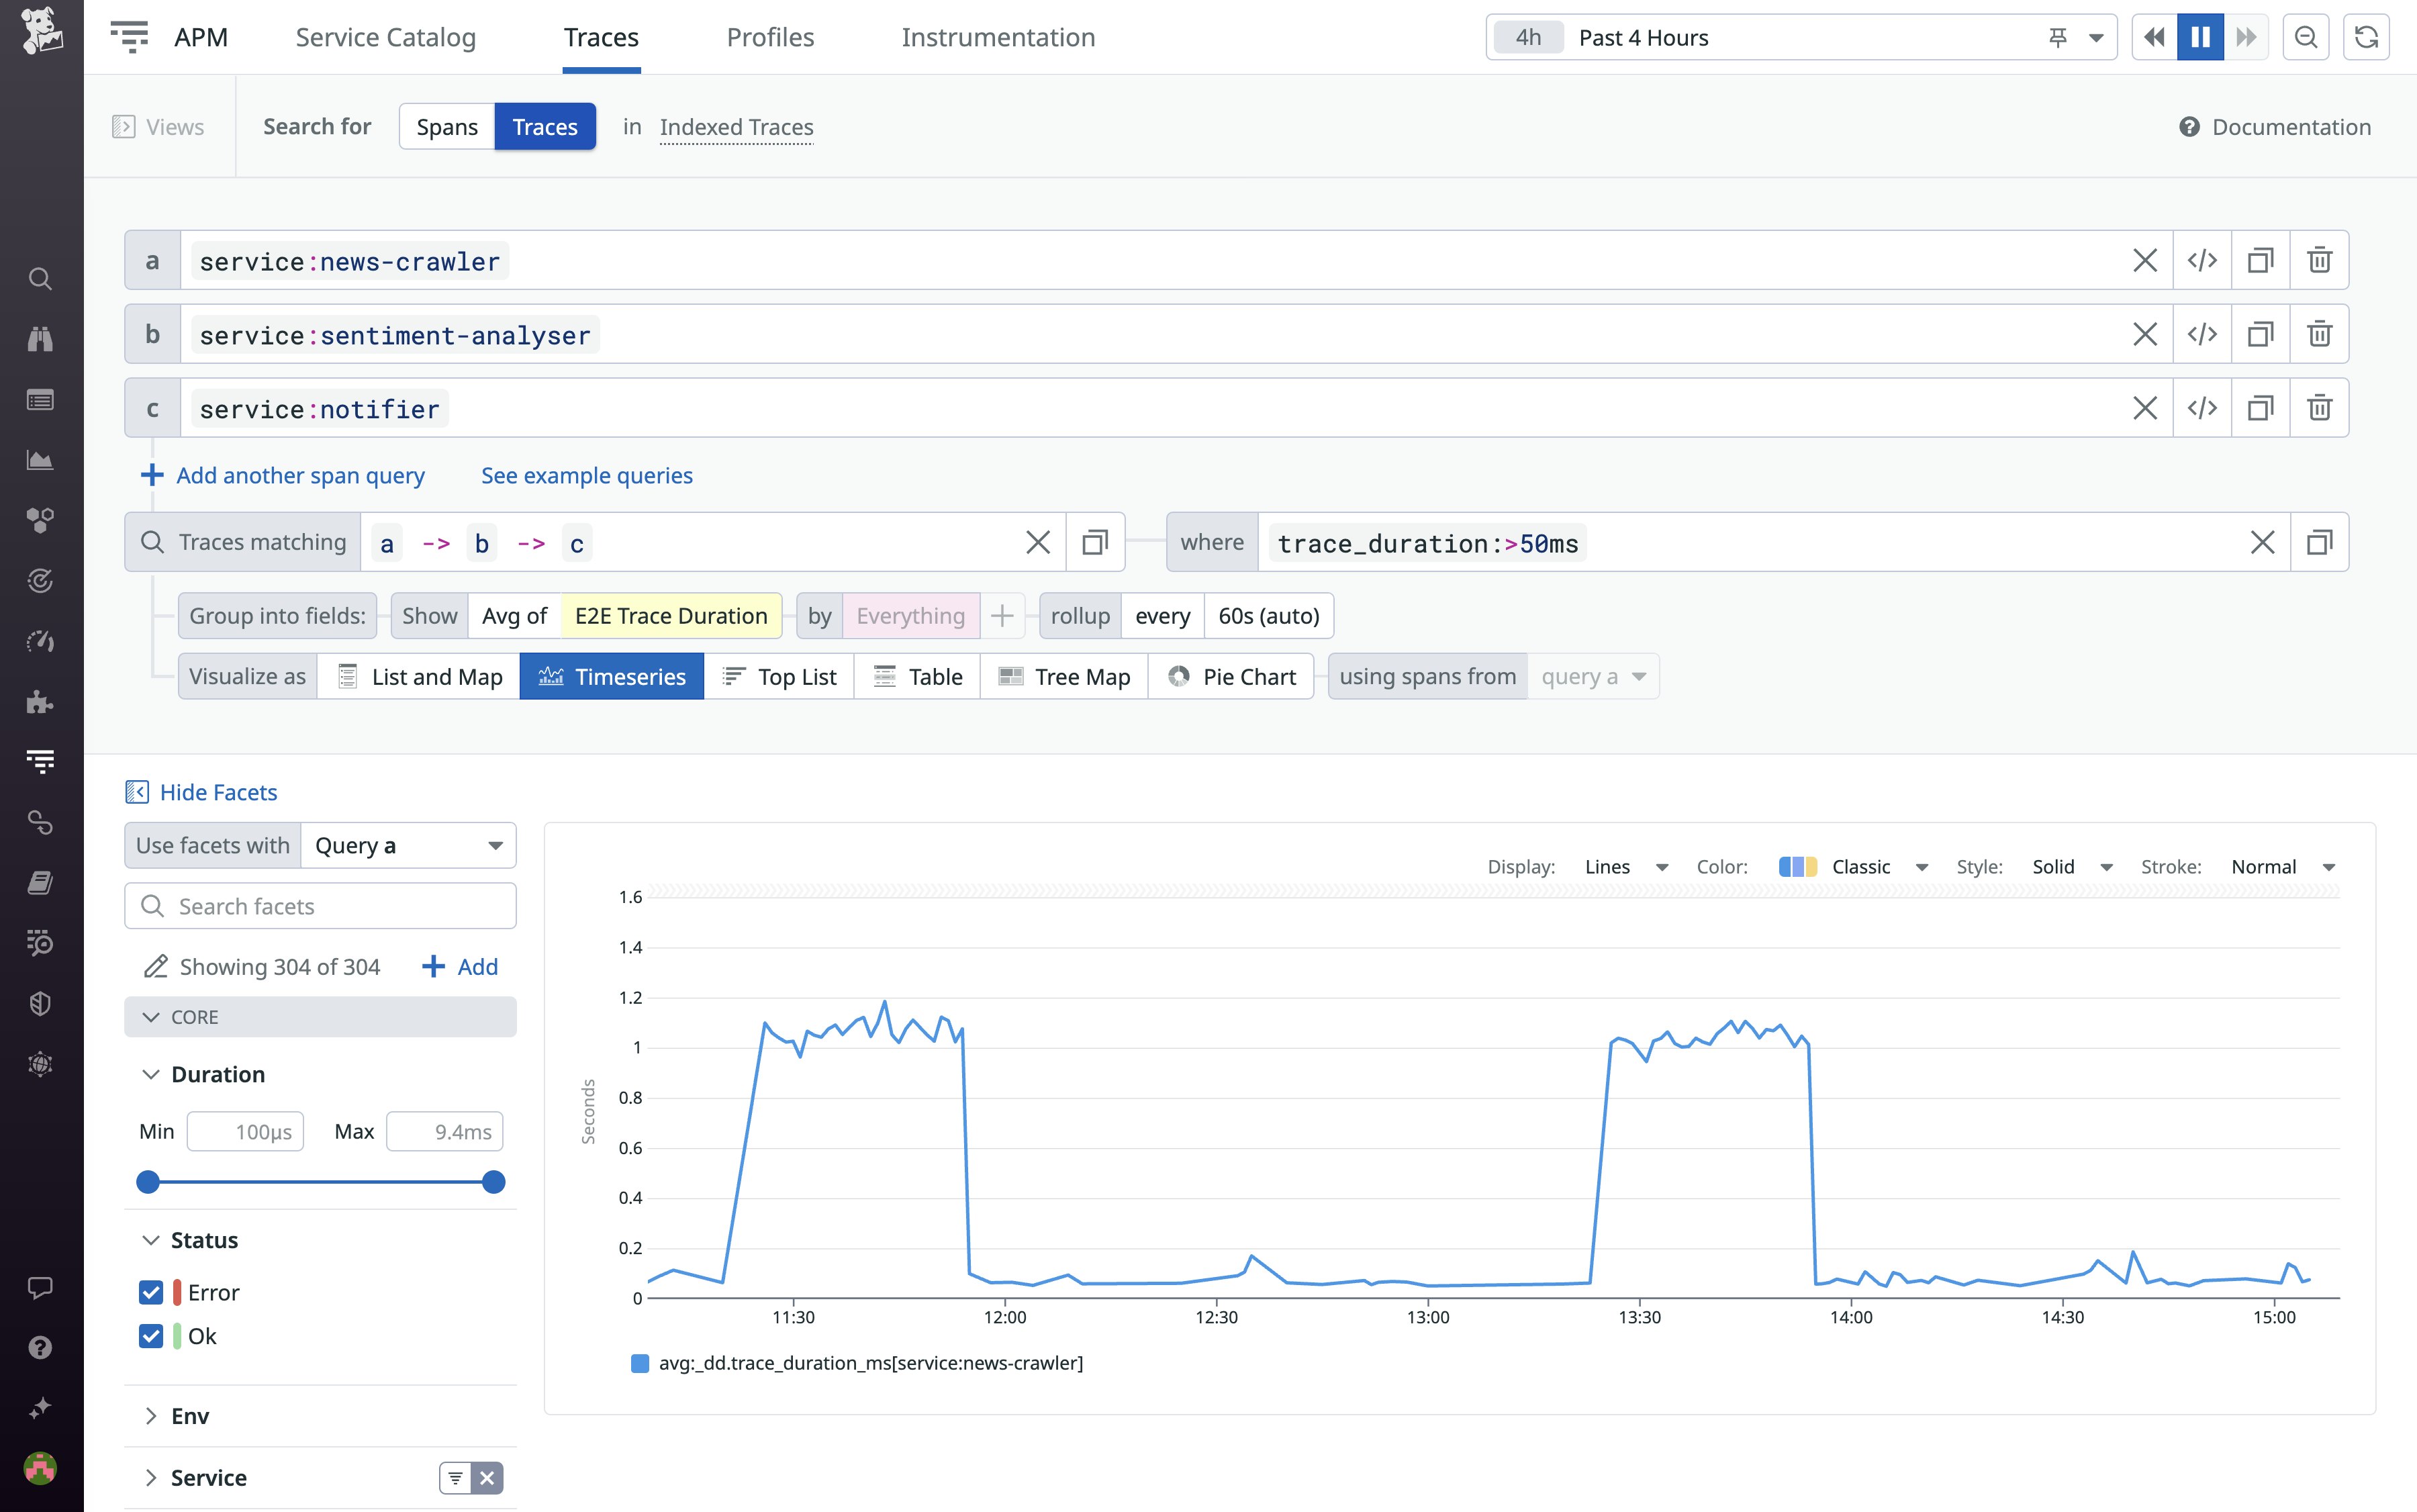This screenshot has width=2417, height=1512.
Task: Open the Logs notebook icon in sidebar
Action: click(x=40, y=881)
